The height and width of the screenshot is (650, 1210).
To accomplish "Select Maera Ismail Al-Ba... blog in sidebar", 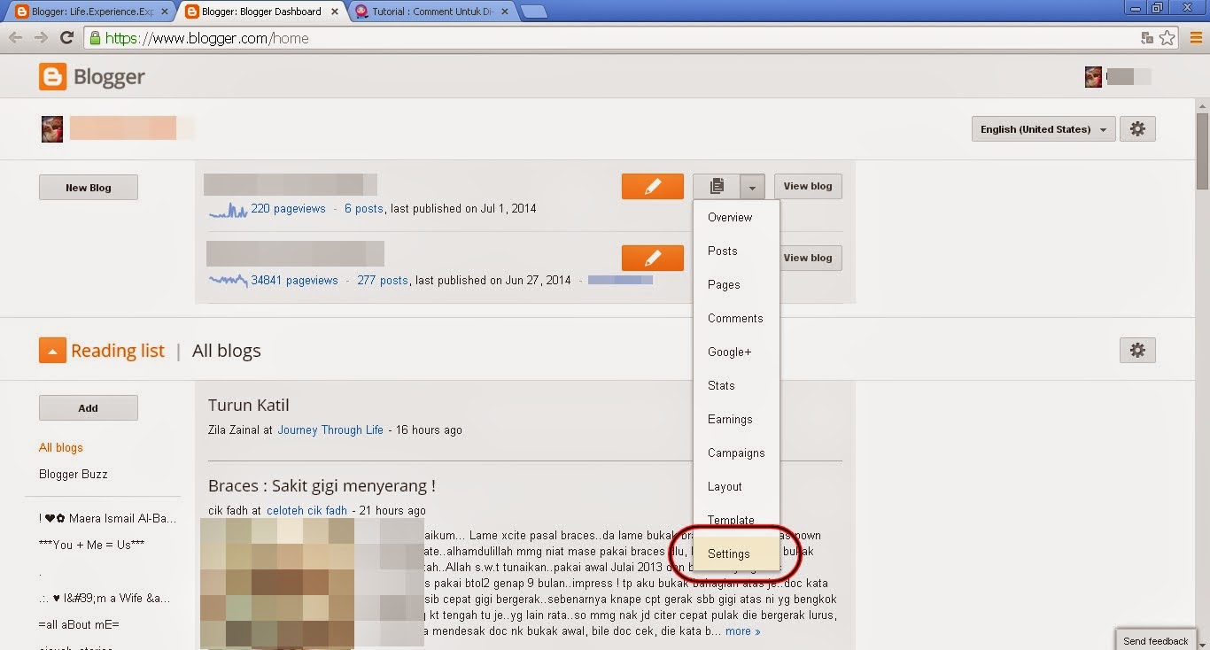I will click(108, 519).
